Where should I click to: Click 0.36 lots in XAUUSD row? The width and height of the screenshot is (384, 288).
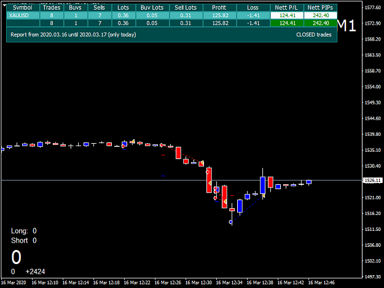[123, 15]
